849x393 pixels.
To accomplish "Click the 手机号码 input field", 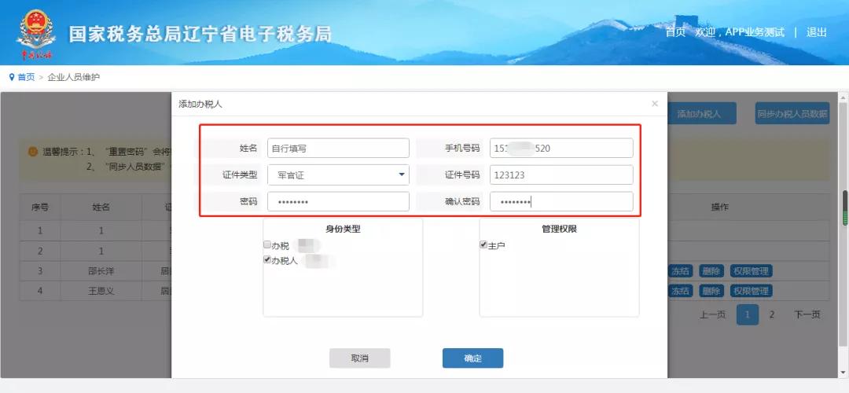I will (x=561, y=148).
